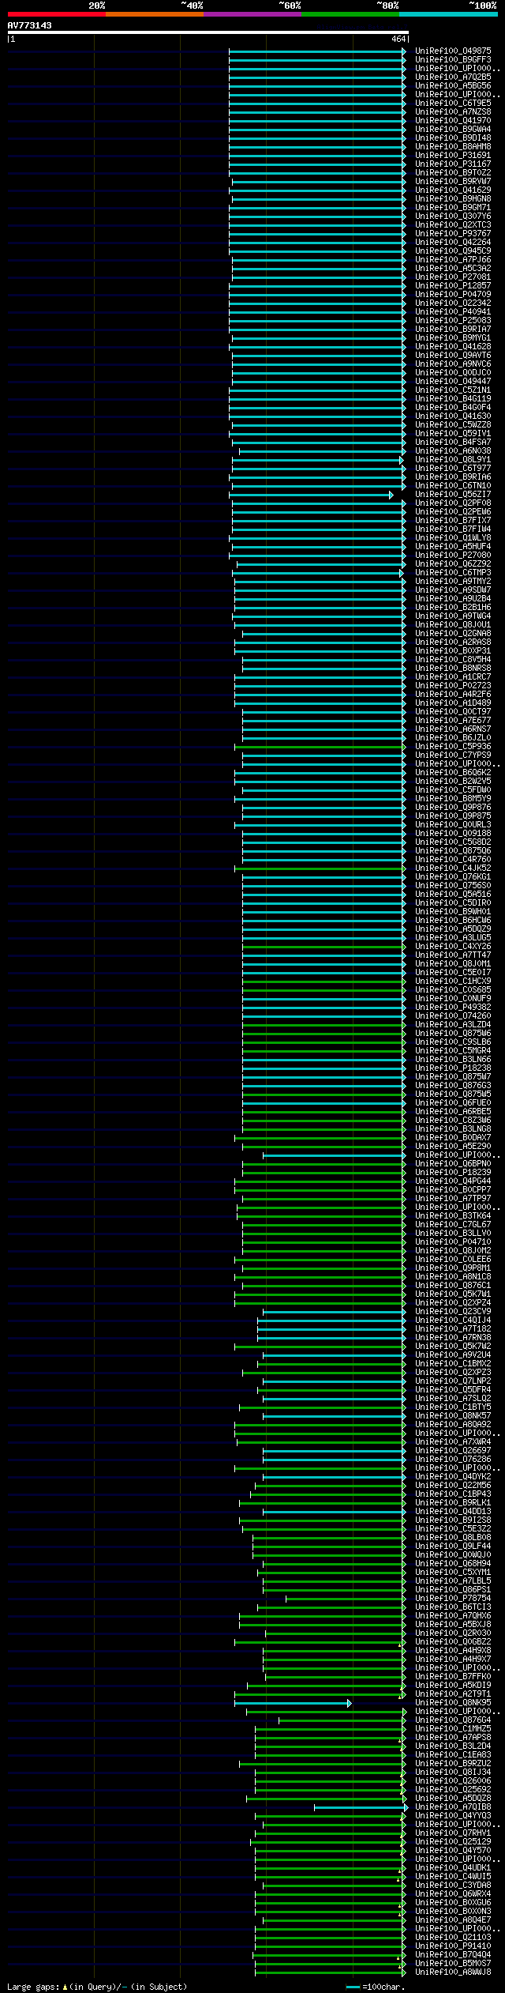Image resolution: width=505 pixels, height=1993 pixels.
Task: Select hit label UniRef100_Q26006
Action: (453, 1780)
